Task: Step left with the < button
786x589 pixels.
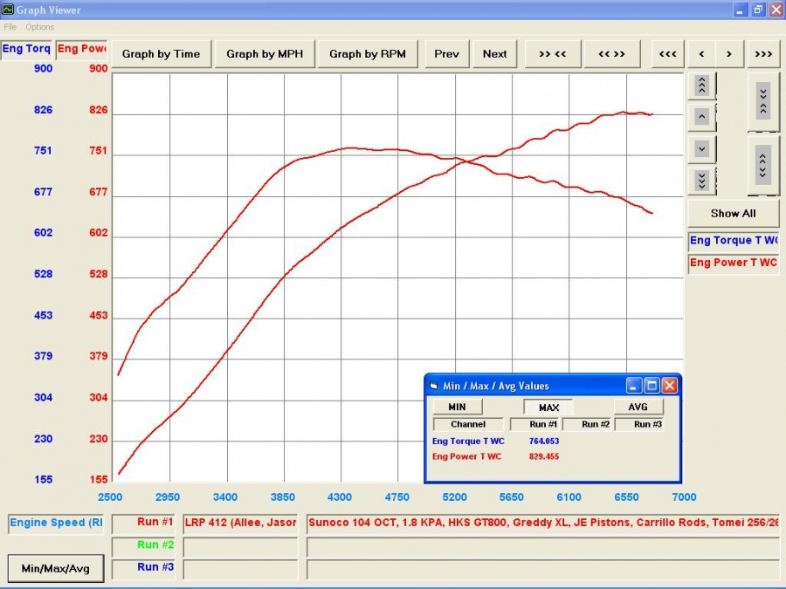Action: 702,54
